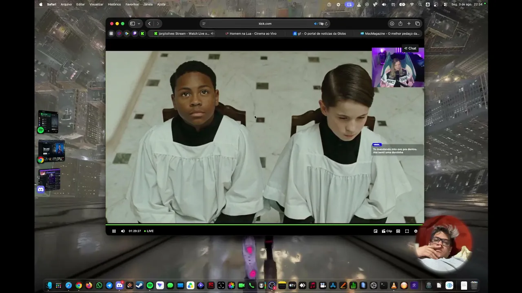Click the kick.com address field
The image size is (522, 293).
coord(265,24)
